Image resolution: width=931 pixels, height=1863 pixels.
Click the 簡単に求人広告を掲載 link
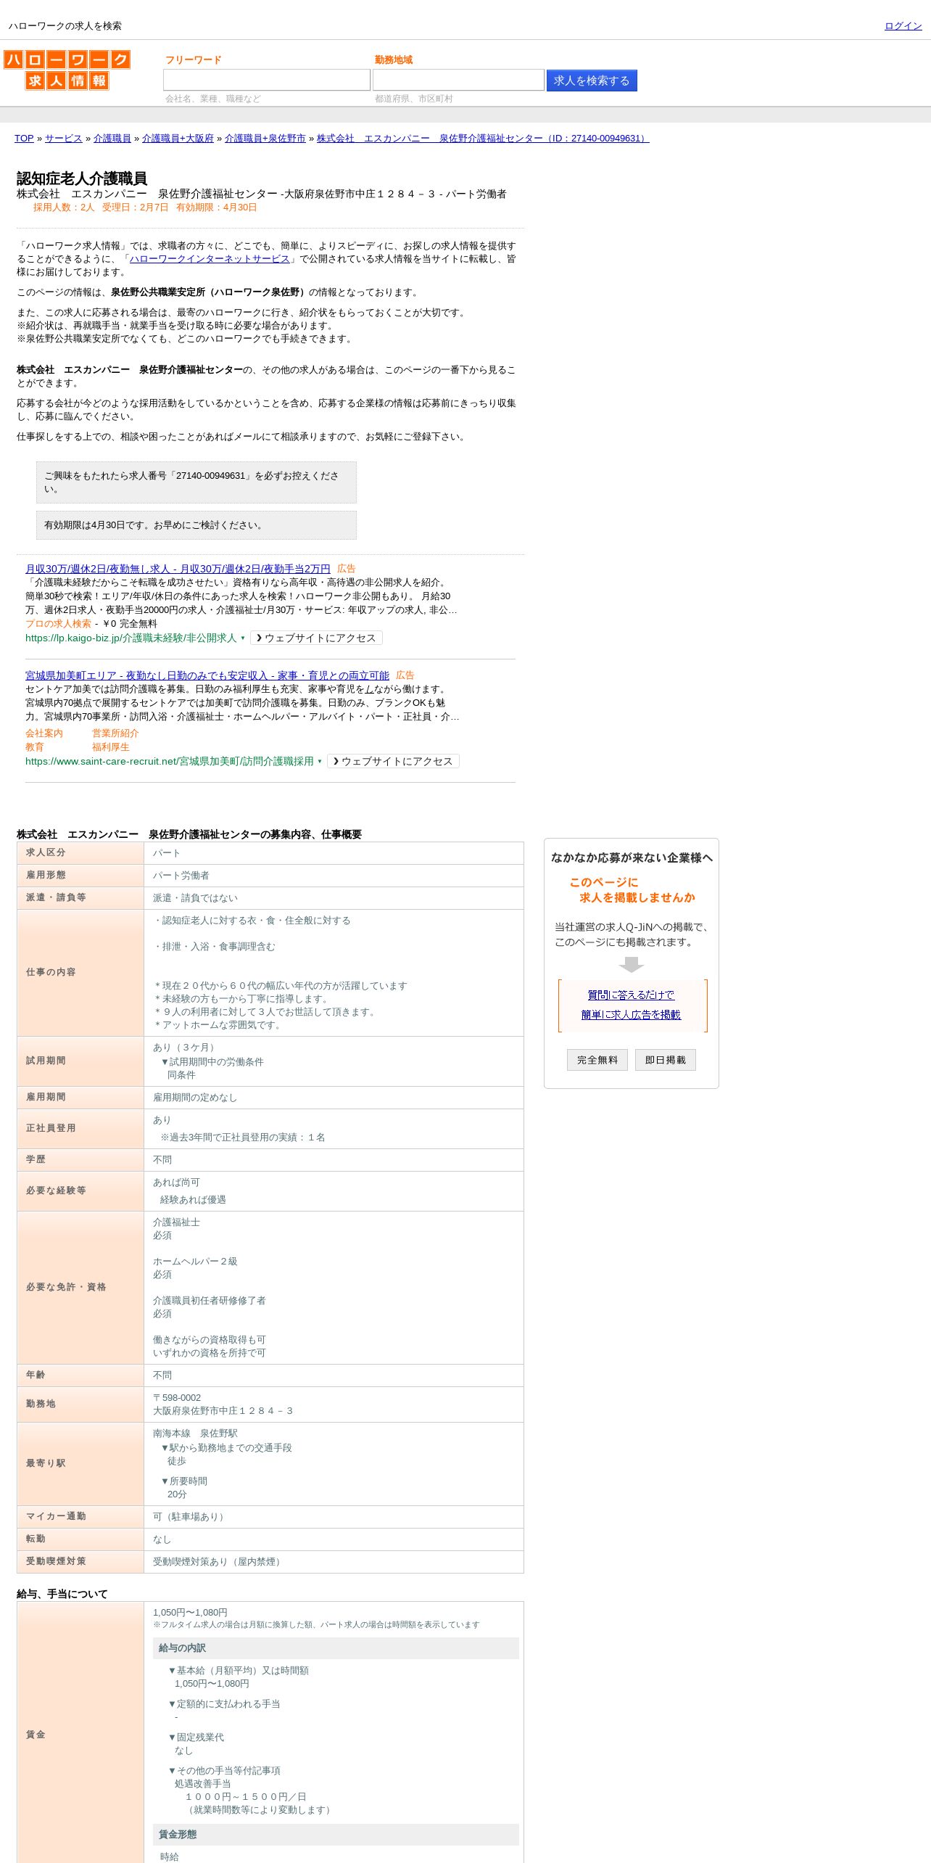(632, 1015)
